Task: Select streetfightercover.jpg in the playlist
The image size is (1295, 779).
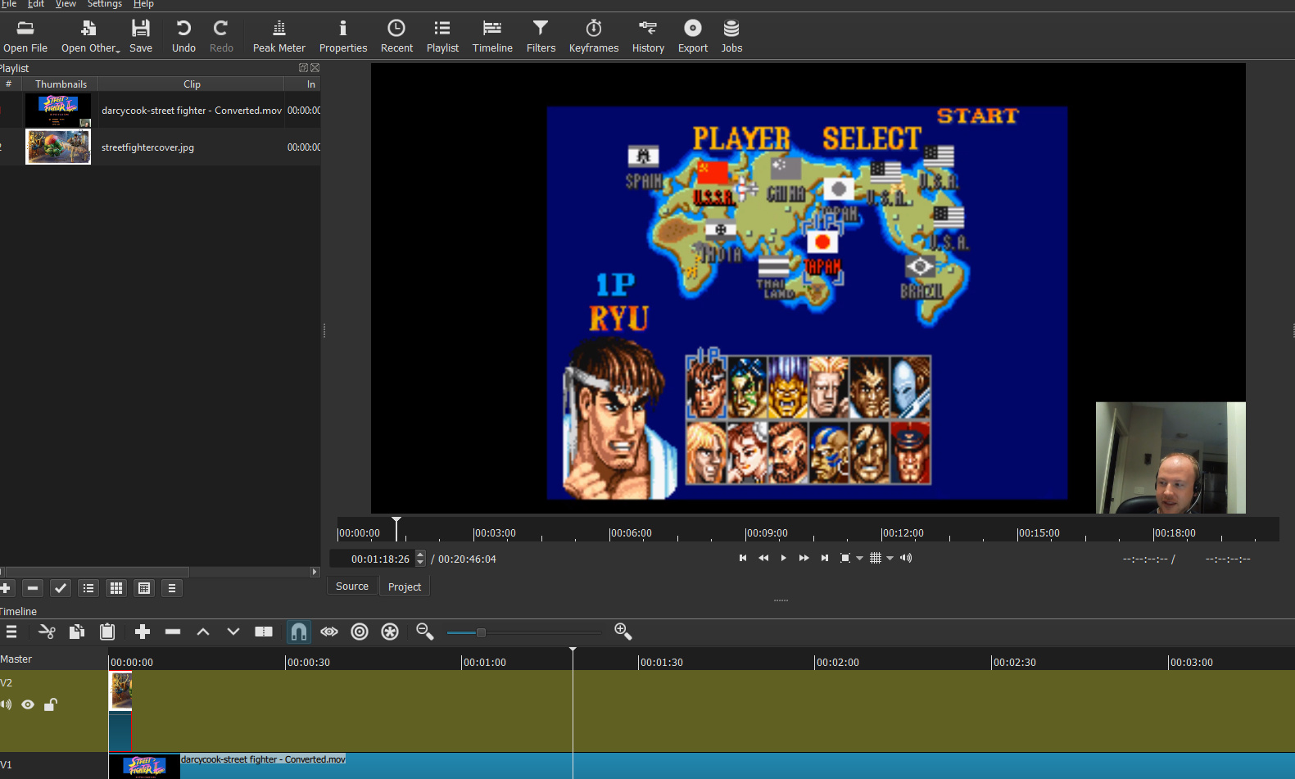Action: tap(161, 147)
